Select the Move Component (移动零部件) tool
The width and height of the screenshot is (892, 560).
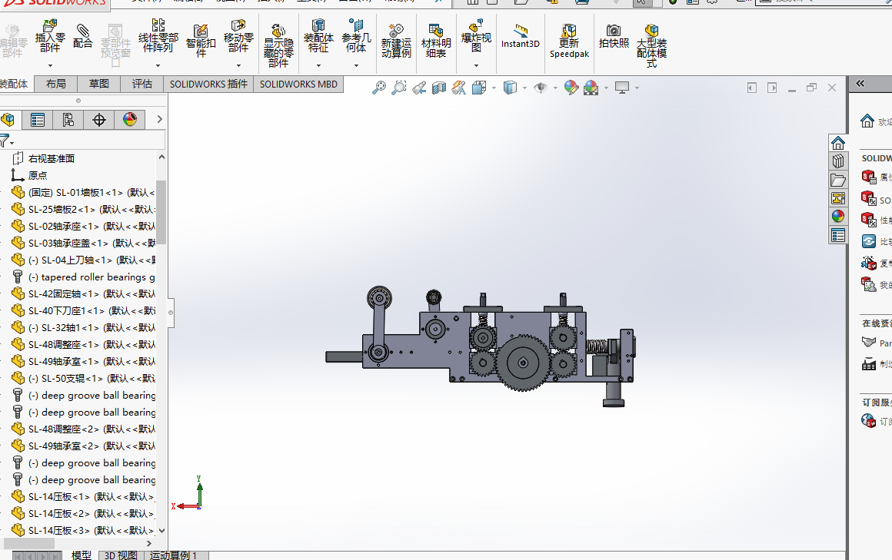coord(238,35)
